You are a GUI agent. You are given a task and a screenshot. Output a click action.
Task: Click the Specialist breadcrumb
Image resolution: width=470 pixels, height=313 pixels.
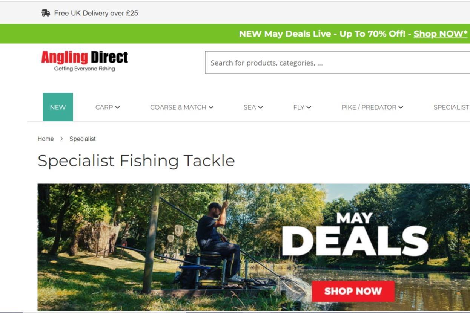click(x=83, y=139)
